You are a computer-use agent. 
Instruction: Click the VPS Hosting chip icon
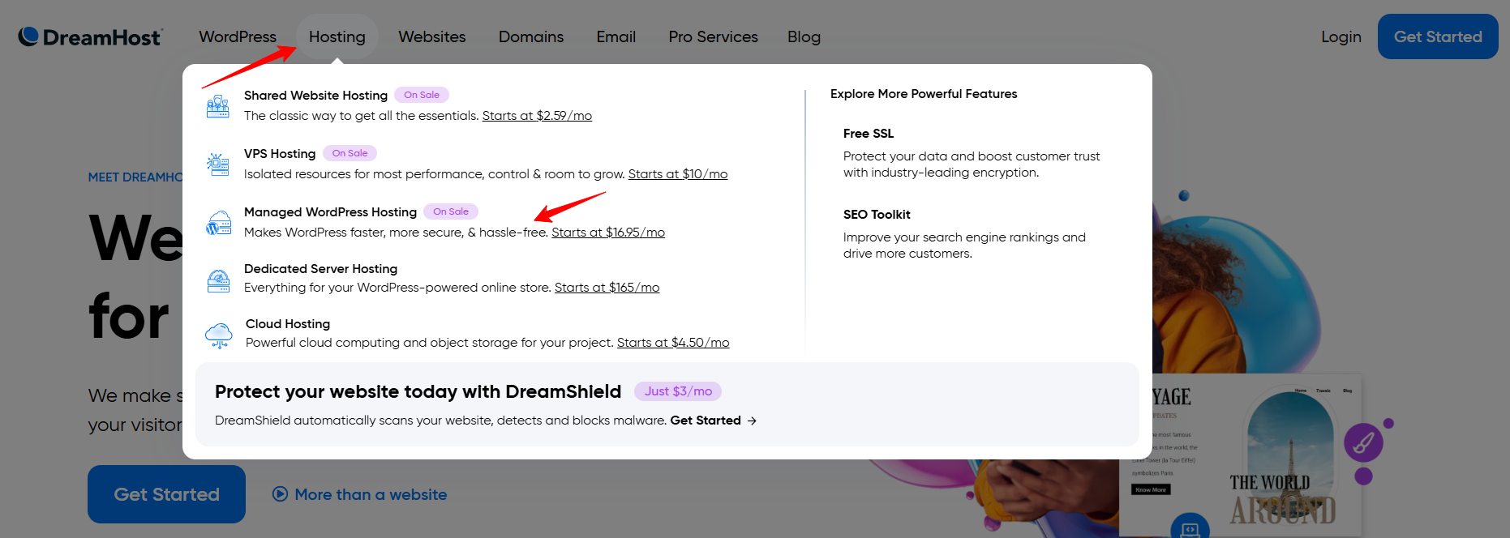[217, 164]
